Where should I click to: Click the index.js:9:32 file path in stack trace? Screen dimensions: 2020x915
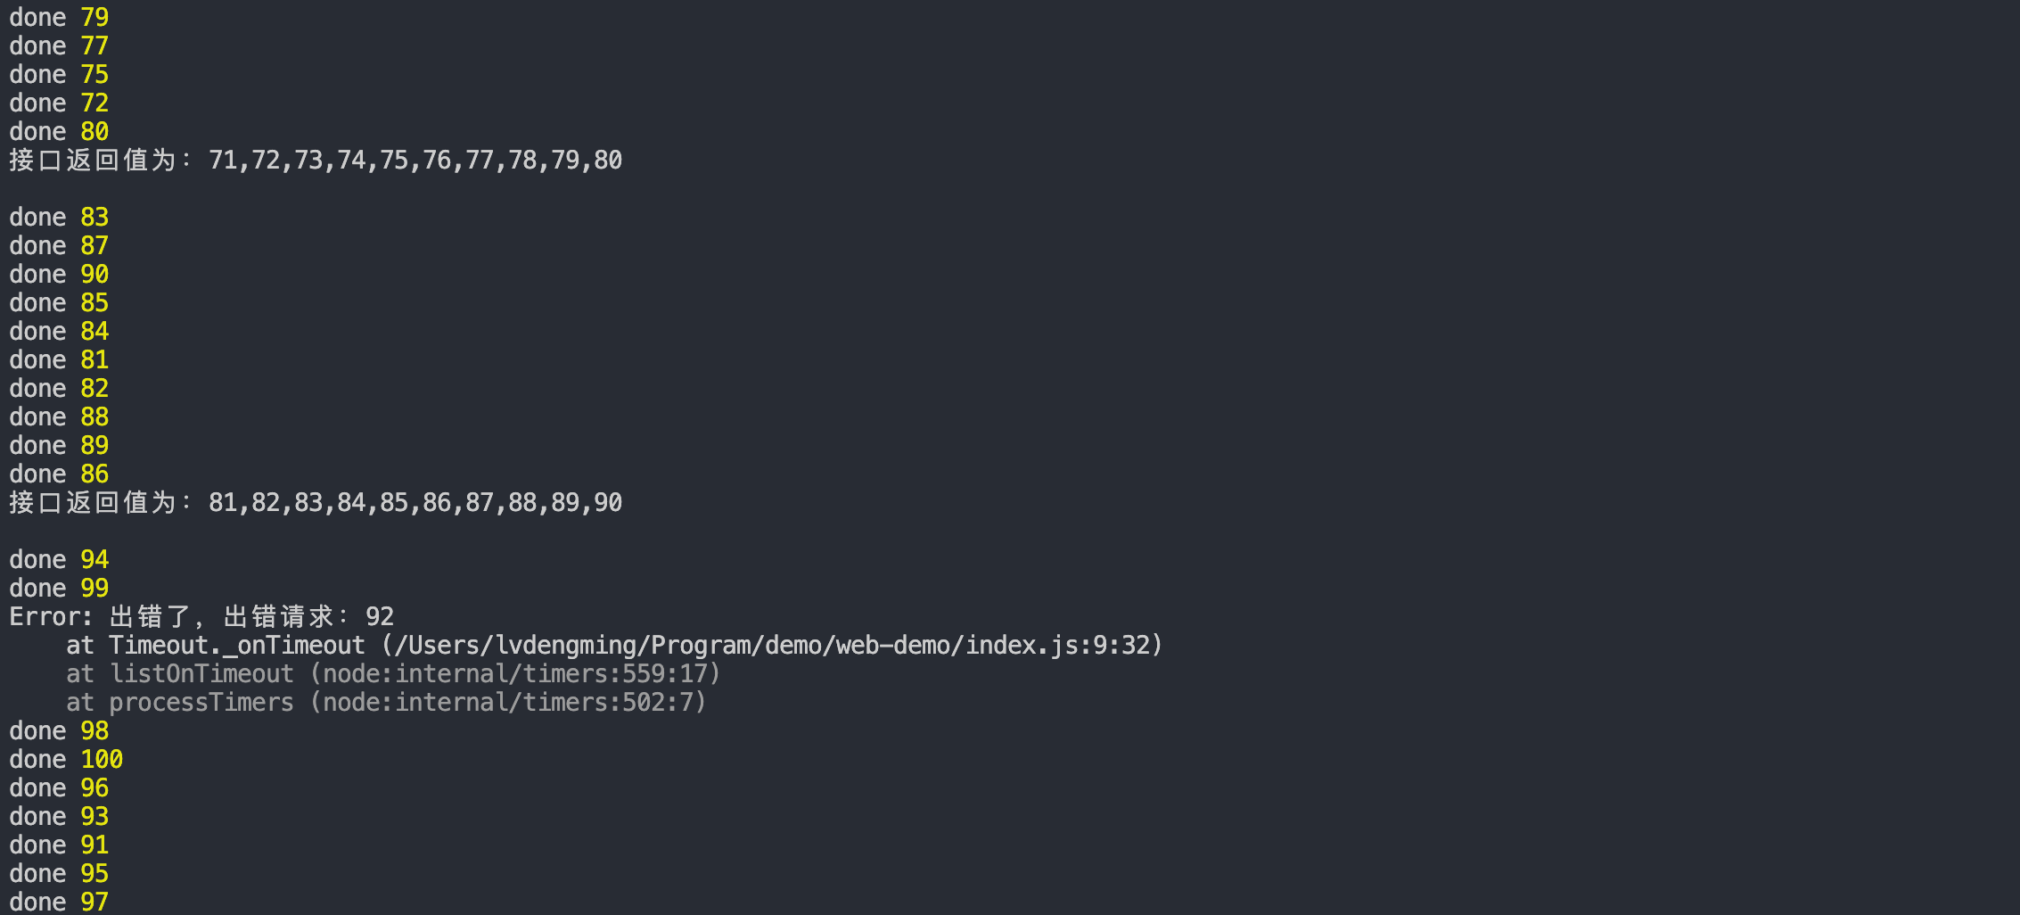(771, 645)
